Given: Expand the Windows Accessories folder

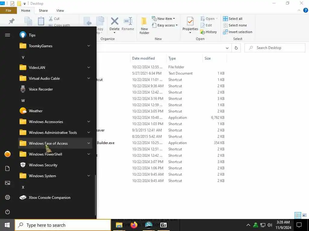Looking at the screenshot, I should 89,122.
